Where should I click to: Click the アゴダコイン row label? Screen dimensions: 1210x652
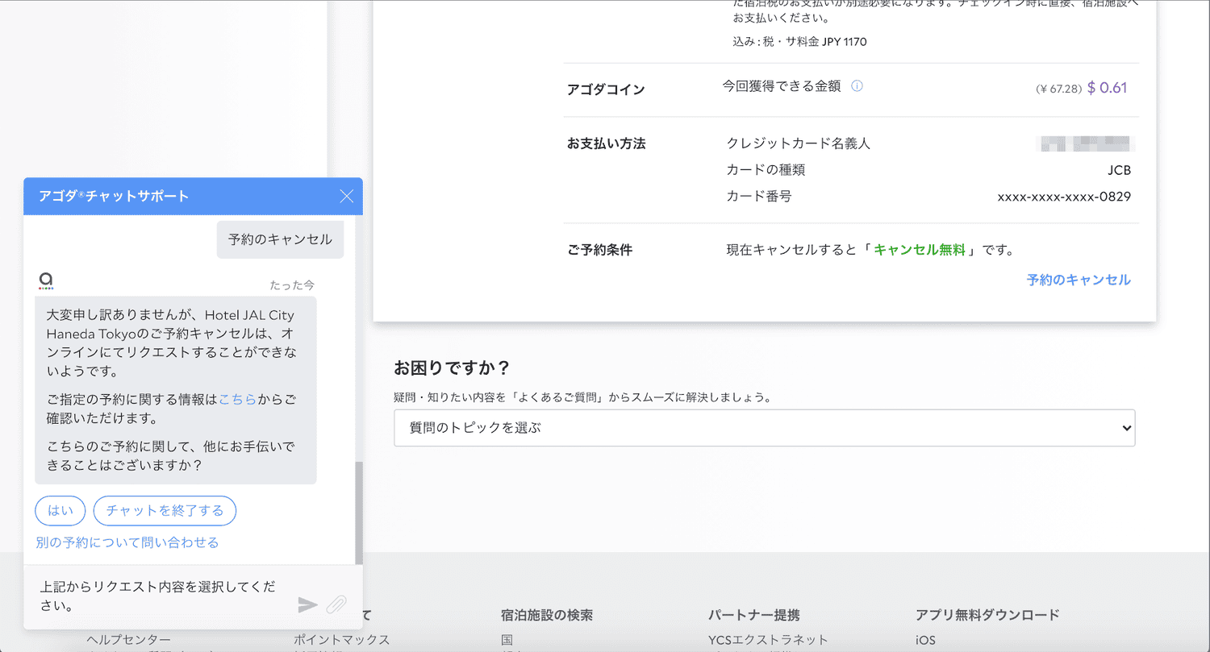click(606, 89)
